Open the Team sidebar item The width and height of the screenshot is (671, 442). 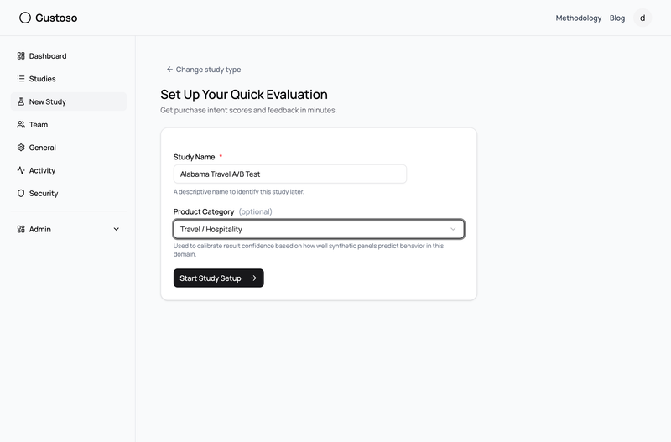(x=39, y=125)
